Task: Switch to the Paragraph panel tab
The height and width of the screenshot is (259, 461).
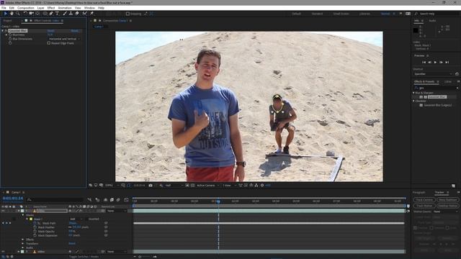Action: (419, 192)
